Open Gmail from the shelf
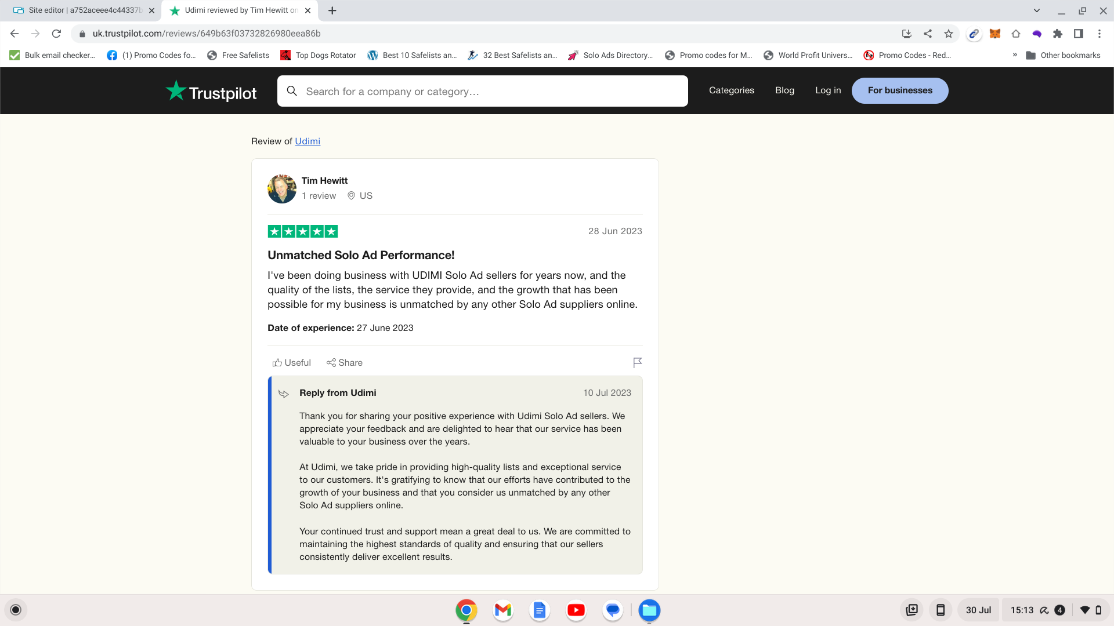Viewport: 1114px width, 626px height. coord(503,610)
